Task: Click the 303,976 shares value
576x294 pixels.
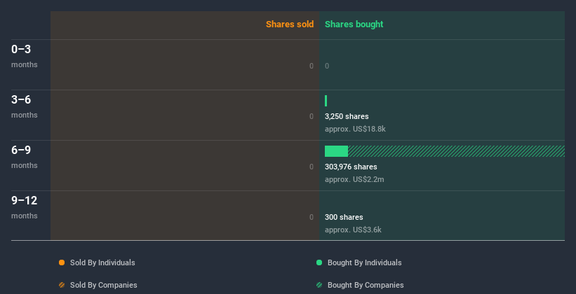Action: coord(351,167)
